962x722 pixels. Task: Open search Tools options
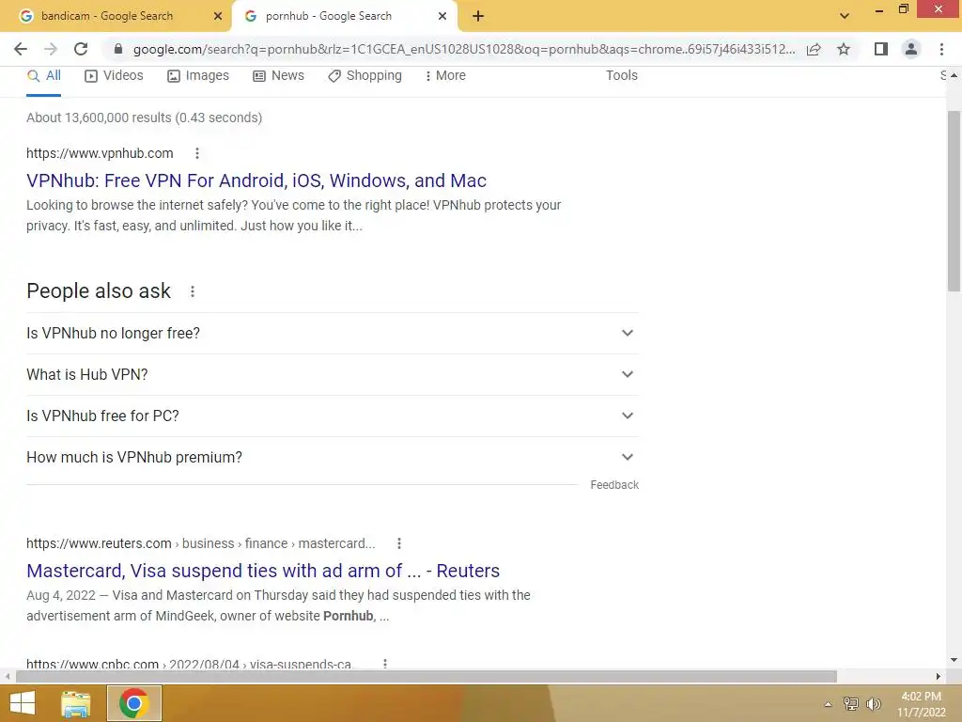pos(622,75)
